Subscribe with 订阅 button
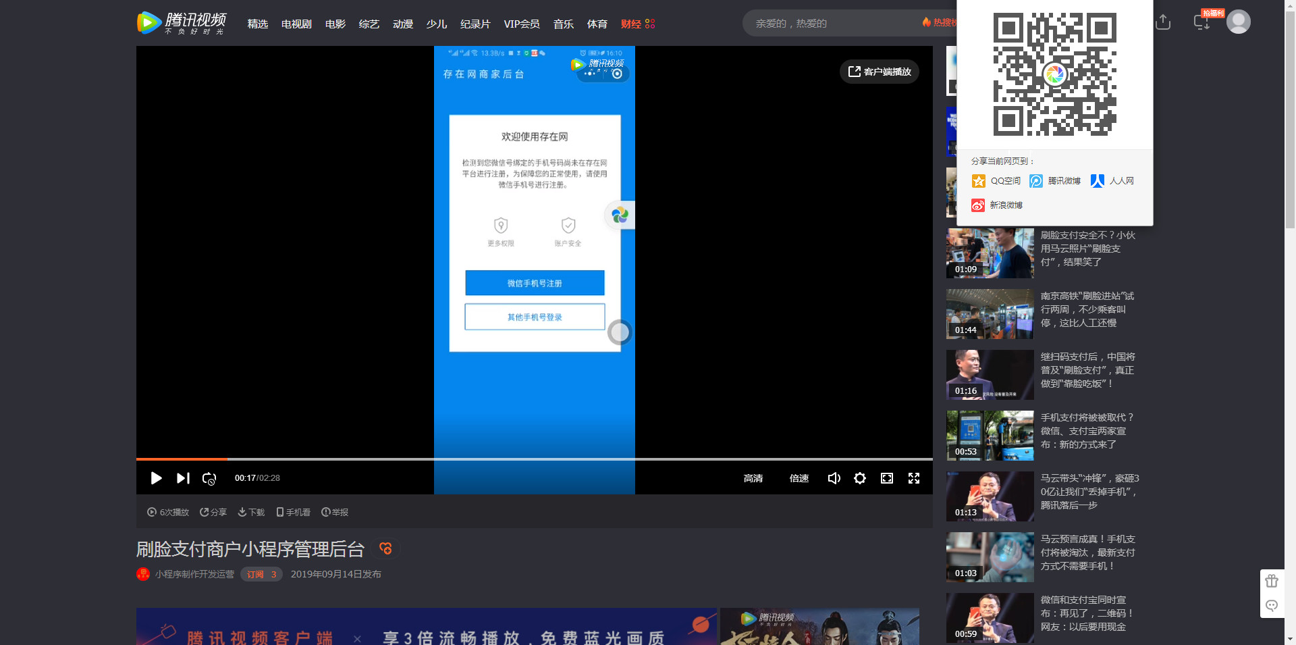This screenshot has width=1296, height=645. [x=261, y=574]
